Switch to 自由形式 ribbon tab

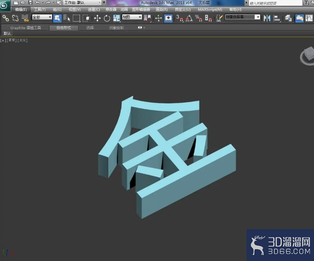coord(64,28)
